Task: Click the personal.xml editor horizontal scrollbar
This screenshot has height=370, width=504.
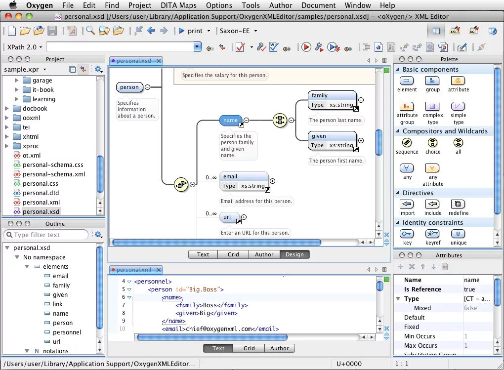Action: (x=212, y=337)
